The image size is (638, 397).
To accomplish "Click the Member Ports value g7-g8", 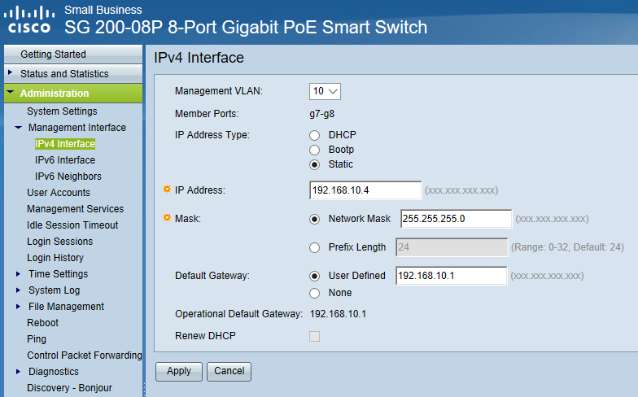I will point(322,114).
